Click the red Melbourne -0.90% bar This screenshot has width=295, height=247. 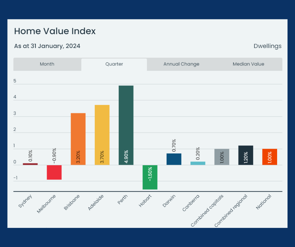coord(54,172)
